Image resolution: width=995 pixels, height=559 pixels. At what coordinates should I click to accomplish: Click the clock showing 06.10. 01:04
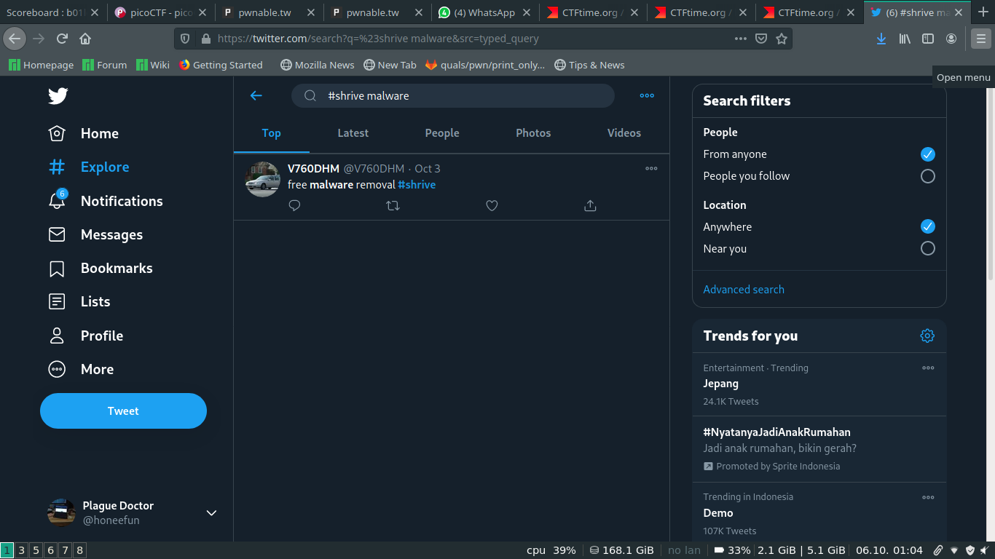pyautogui.click(x=889, y=550)
